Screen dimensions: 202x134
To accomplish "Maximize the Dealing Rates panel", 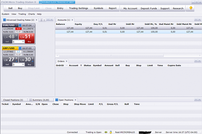I will (48, 20).
